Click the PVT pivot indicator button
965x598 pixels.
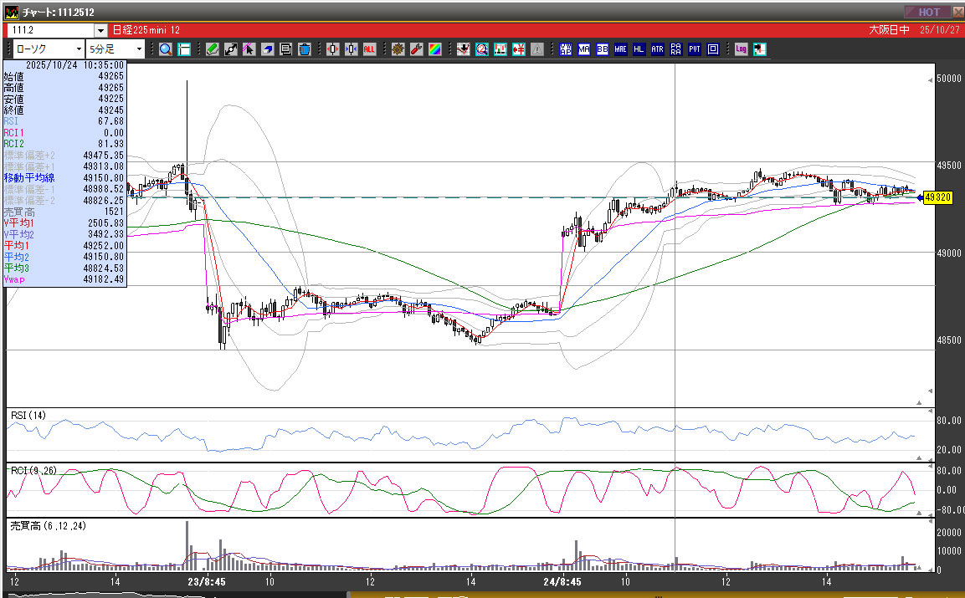(695, 49)
